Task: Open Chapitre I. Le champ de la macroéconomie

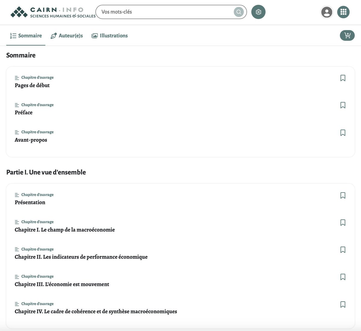Action: coord(65,230)
